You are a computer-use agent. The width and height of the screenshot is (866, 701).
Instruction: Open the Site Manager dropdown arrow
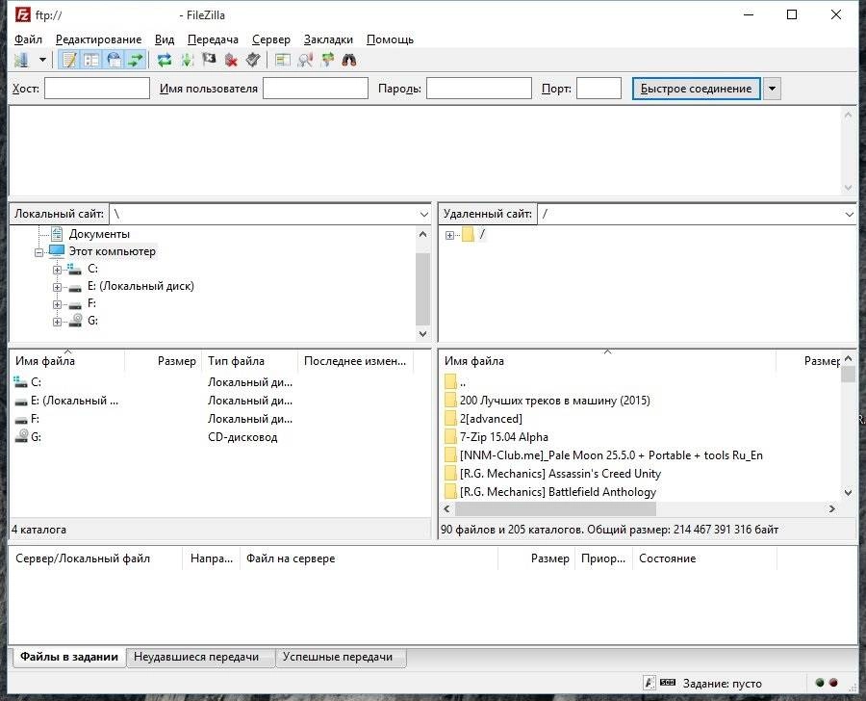(42, 60)
